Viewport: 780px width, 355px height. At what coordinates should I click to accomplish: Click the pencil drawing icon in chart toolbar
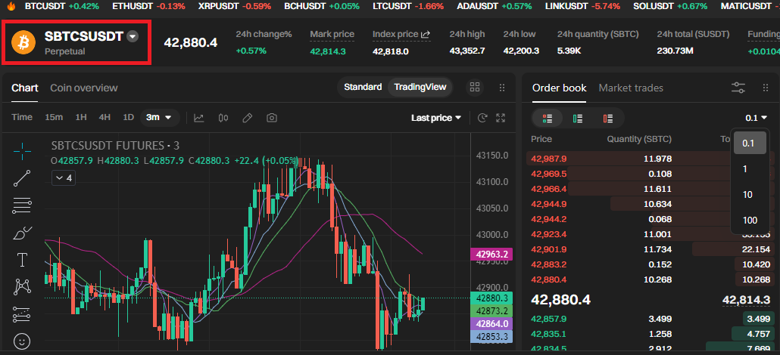click(x=247, y=118)
